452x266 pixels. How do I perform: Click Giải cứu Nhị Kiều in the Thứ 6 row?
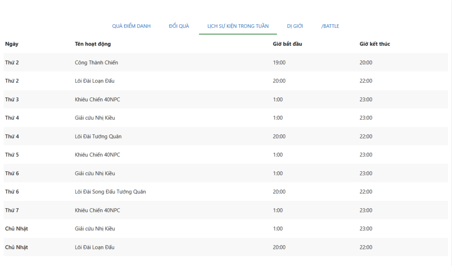(x=95, y=174)
